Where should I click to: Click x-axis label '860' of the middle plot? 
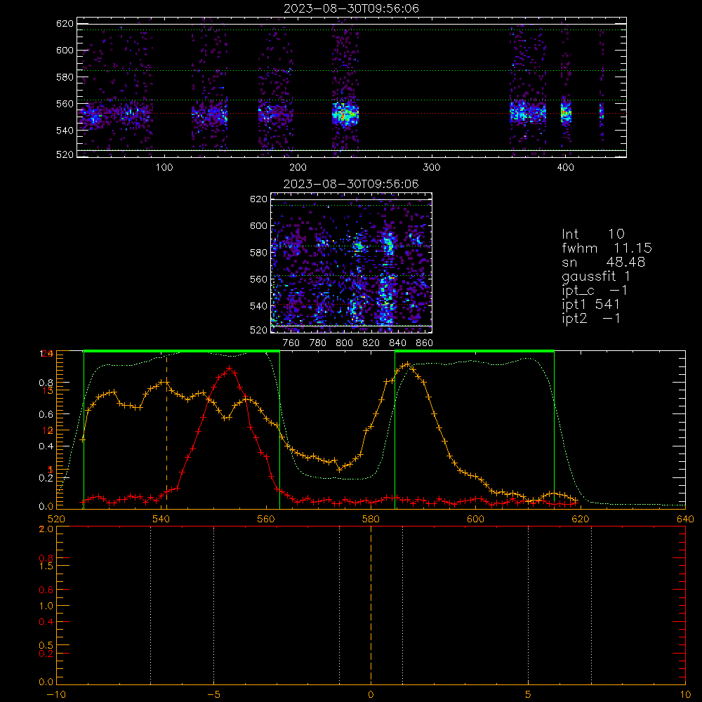tap(424, 343)
